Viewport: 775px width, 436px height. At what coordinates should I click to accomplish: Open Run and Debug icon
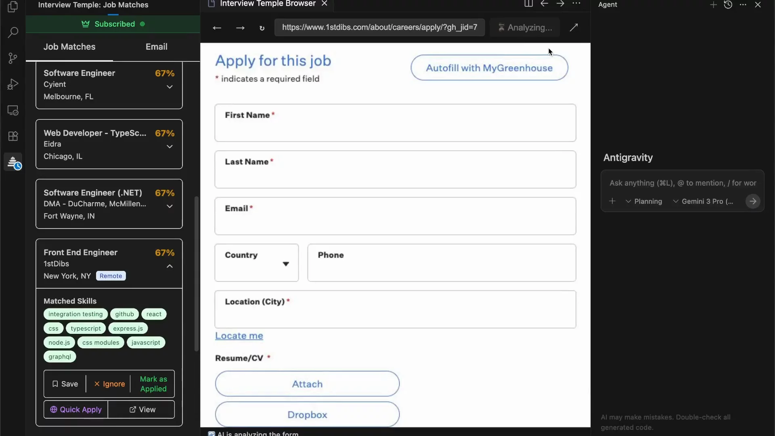coord(13,84)
